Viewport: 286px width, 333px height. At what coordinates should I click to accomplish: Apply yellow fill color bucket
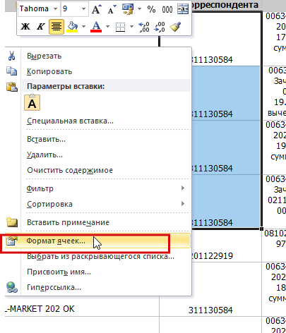(x=72, y=27)
